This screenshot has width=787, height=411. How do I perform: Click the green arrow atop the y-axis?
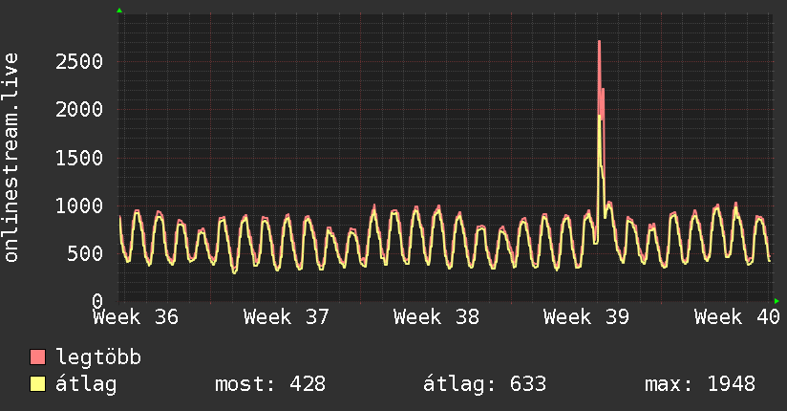119,11
